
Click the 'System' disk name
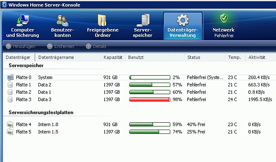tap(45, 78)
